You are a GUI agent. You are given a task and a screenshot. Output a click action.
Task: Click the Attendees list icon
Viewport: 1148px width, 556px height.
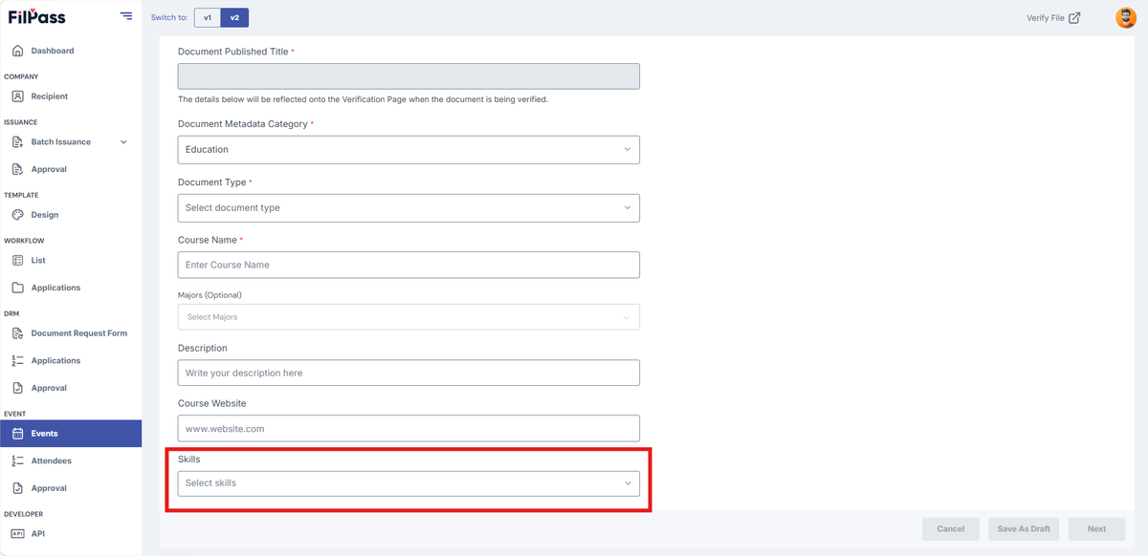pyautogui.click(x=18, y=460)
